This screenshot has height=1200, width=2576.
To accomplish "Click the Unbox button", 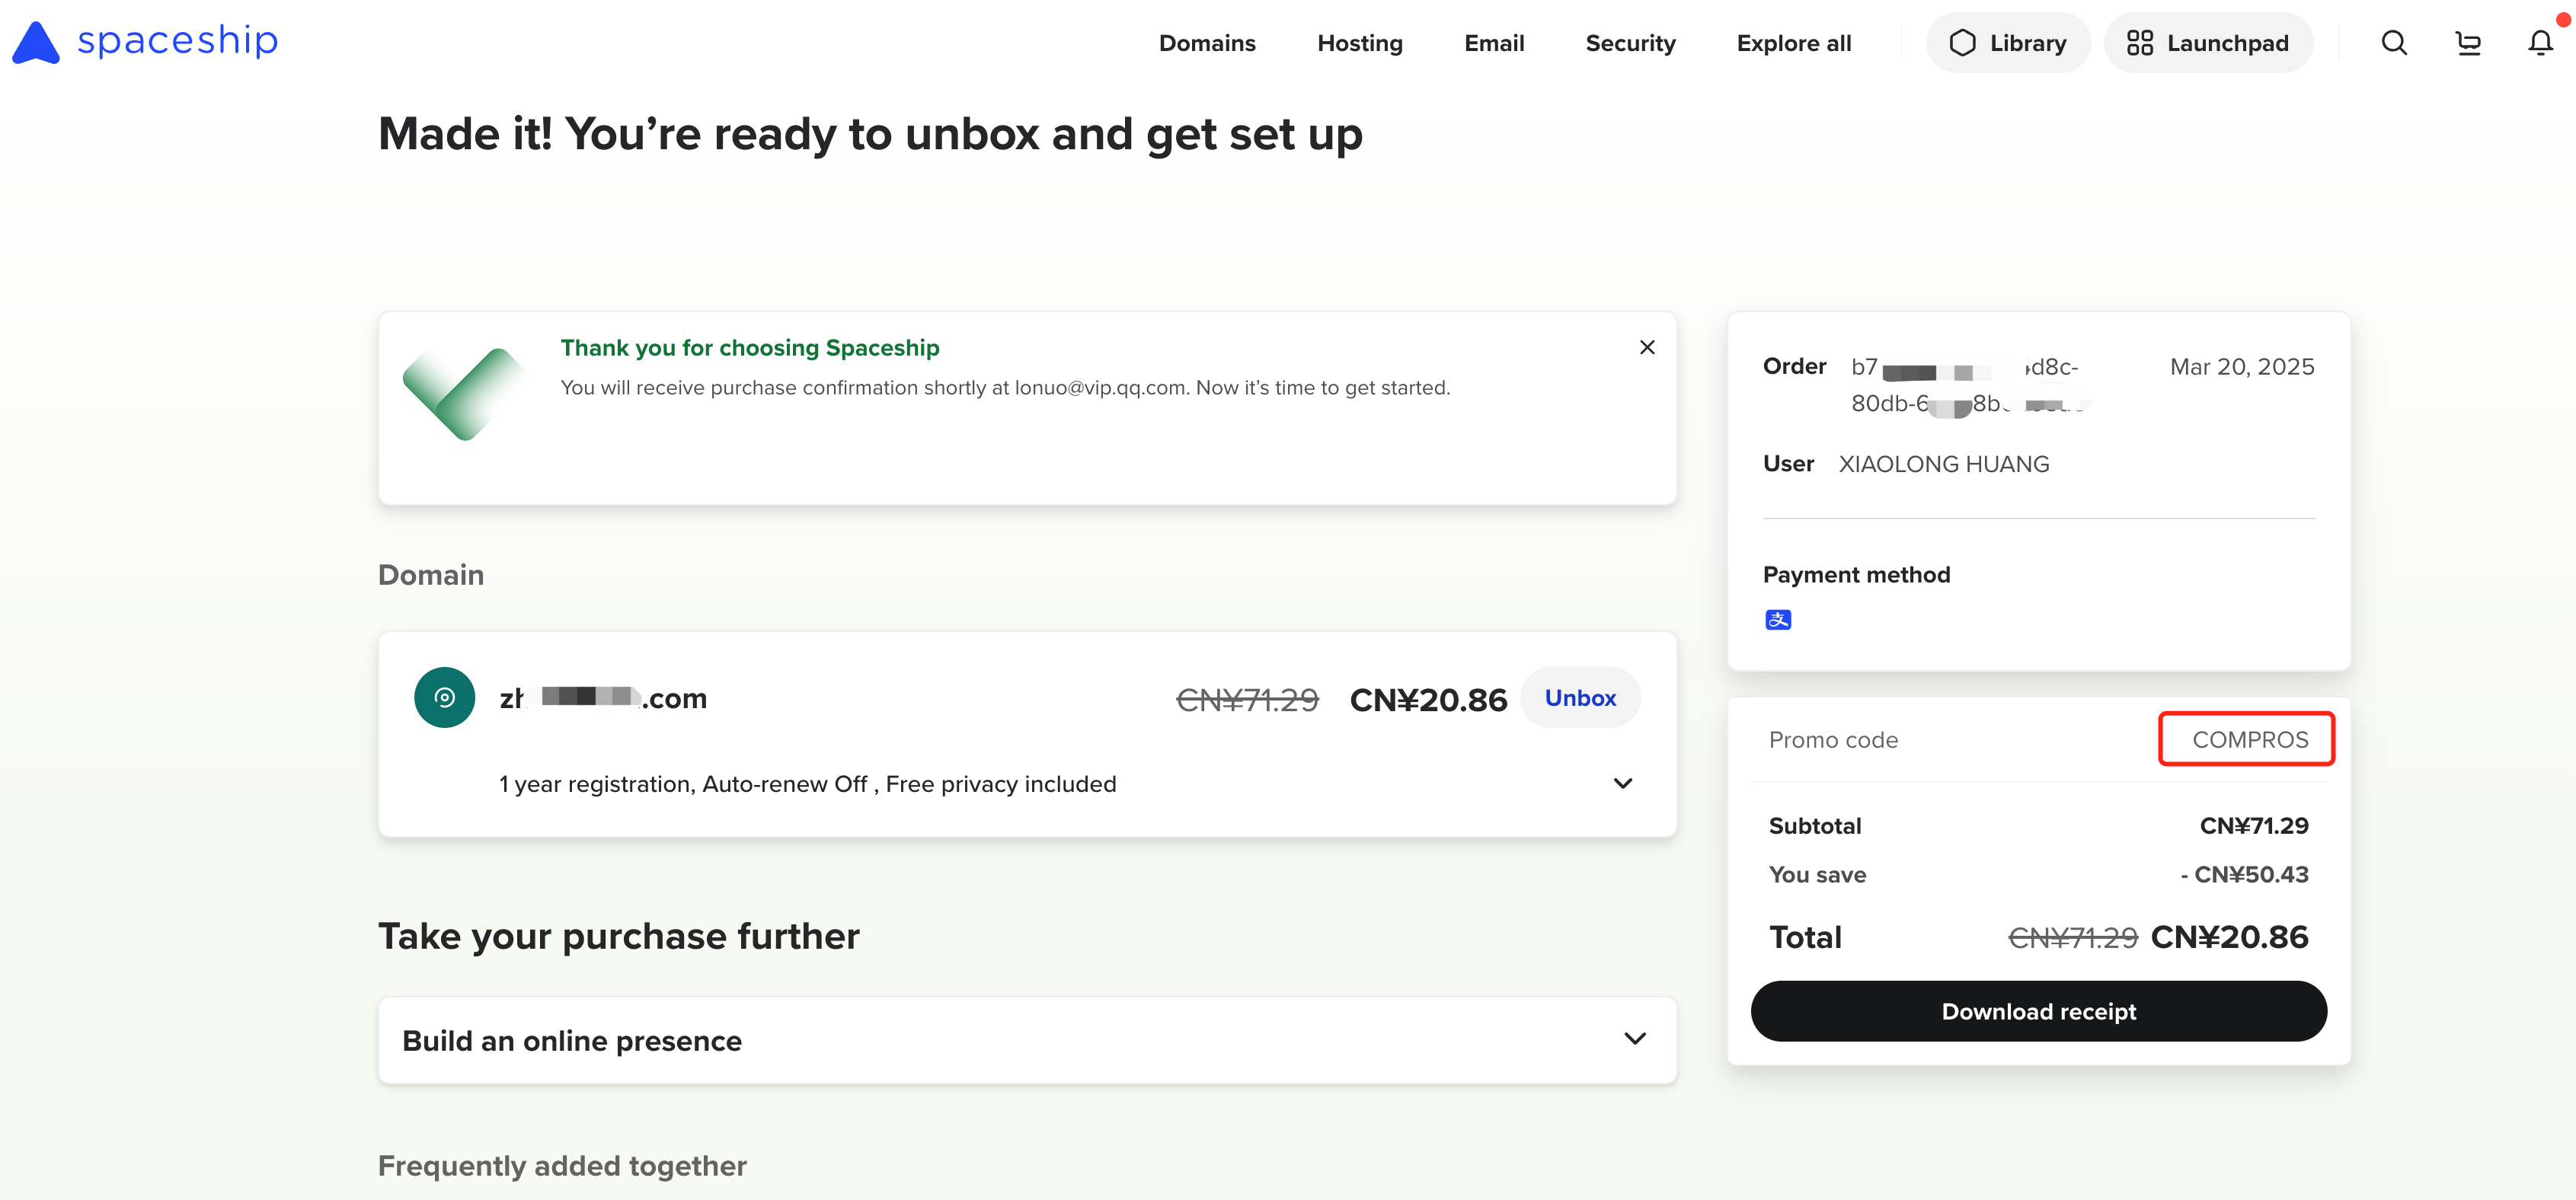I will point(1580,698).
